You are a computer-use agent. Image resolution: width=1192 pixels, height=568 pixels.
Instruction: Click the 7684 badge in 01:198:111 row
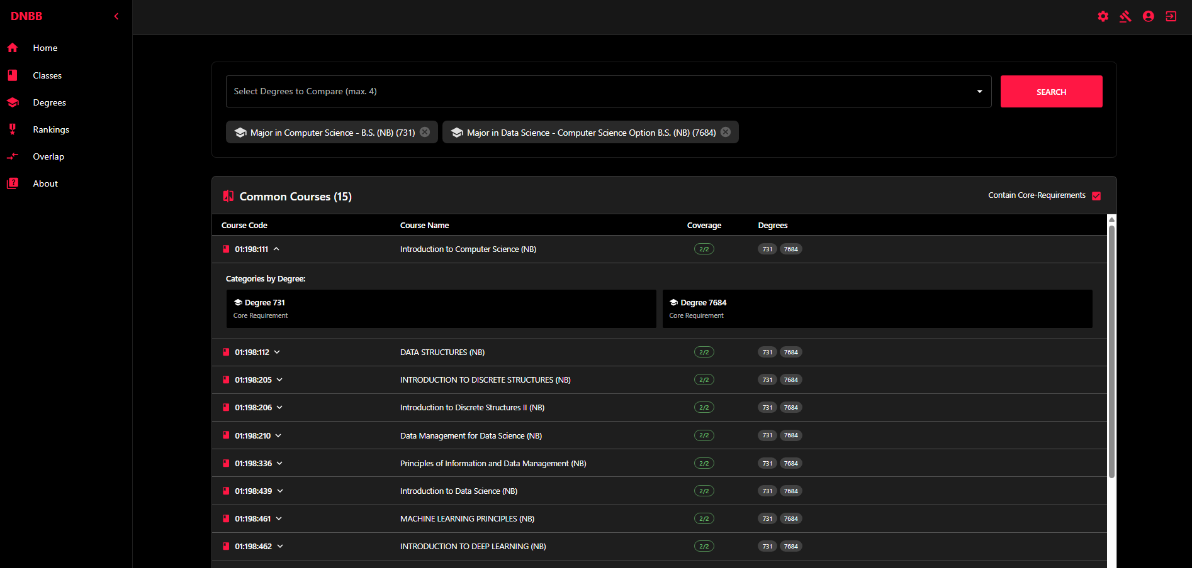(x=791, y=249)
